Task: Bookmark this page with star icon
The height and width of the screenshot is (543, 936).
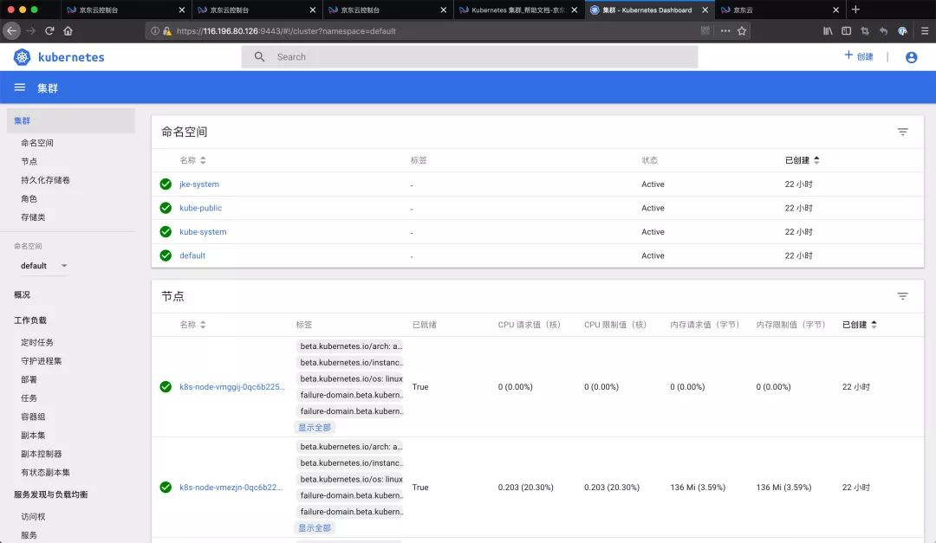Action: [x=741, y=31]
